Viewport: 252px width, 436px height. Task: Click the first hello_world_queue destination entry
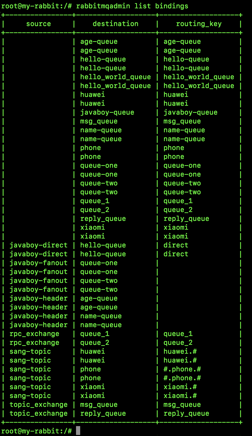pos(115,77)
